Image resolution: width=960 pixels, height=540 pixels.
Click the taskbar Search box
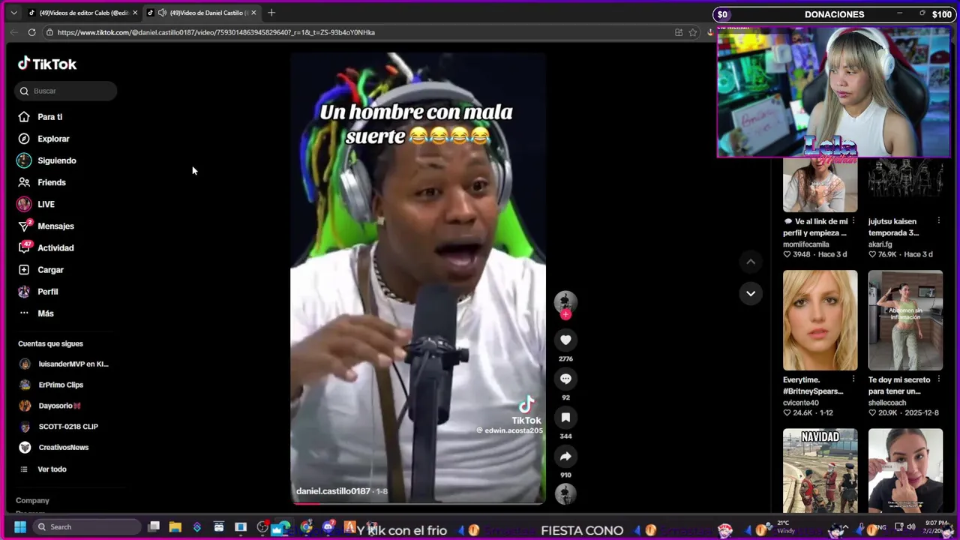[x=88, y=526]
